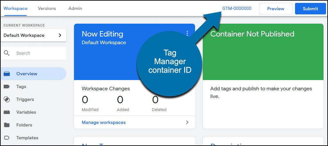Click chevron next to Manage workspaces
This screenshot has height=146, width=328.
[x=187, y=122]
